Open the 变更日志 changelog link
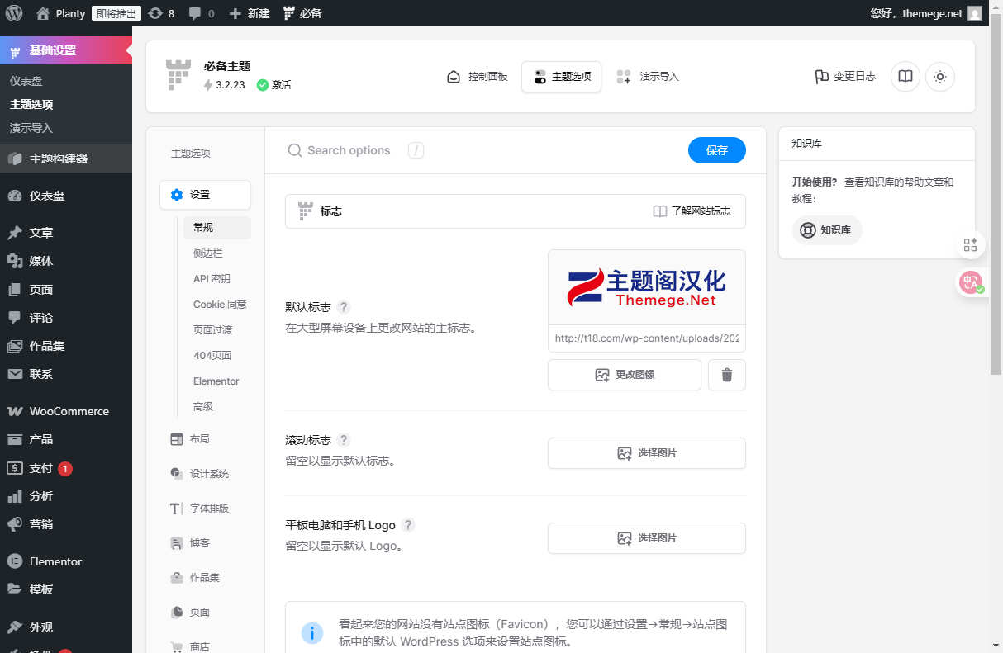Viewport: 1003px width, 653px height. click(x=845, y=77)
